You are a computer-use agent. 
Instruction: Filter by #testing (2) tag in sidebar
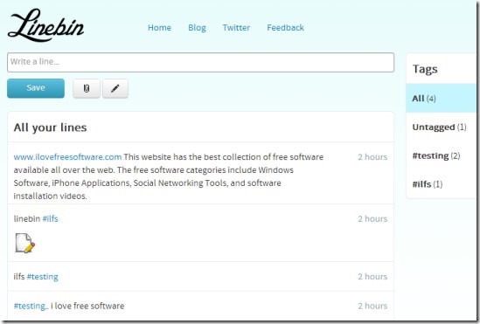(x=441, y=155)
